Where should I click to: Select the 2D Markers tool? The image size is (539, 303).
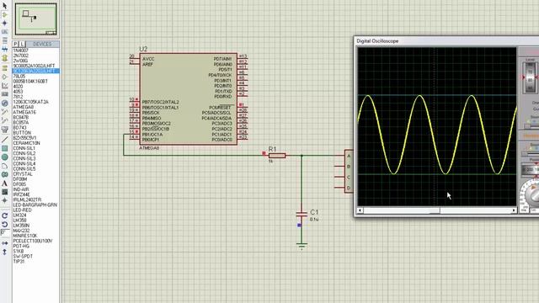point(4,200)
